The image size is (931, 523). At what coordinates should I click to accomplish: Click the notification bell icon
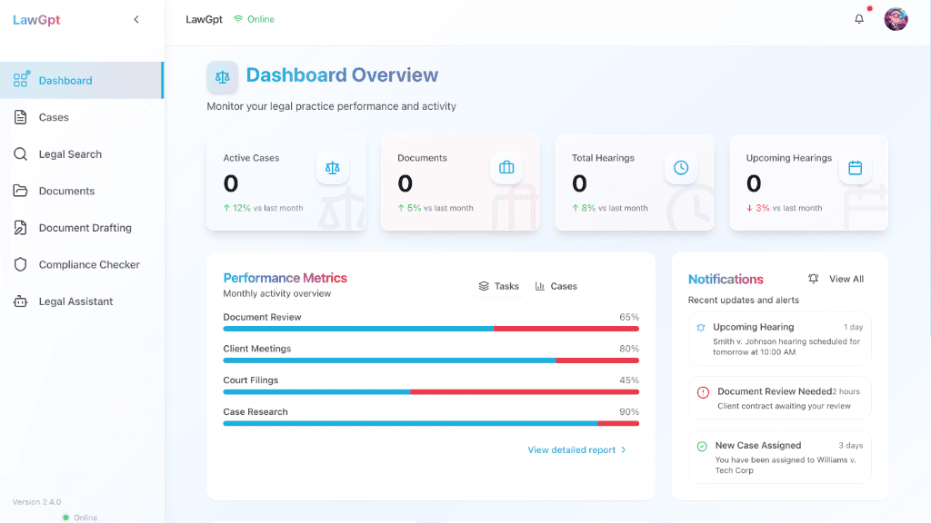click(x=858, y=19)
